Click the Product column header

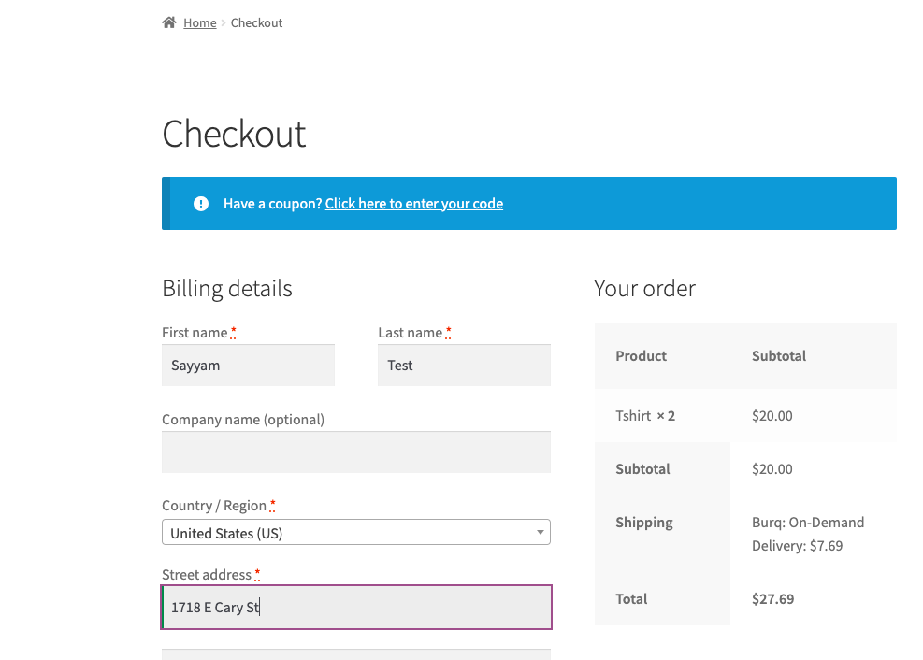coord(642,356)
